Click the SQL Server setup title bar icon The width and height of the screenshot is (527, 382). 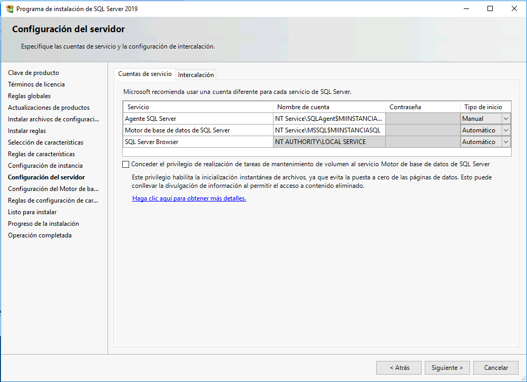(x=9, y=9)
